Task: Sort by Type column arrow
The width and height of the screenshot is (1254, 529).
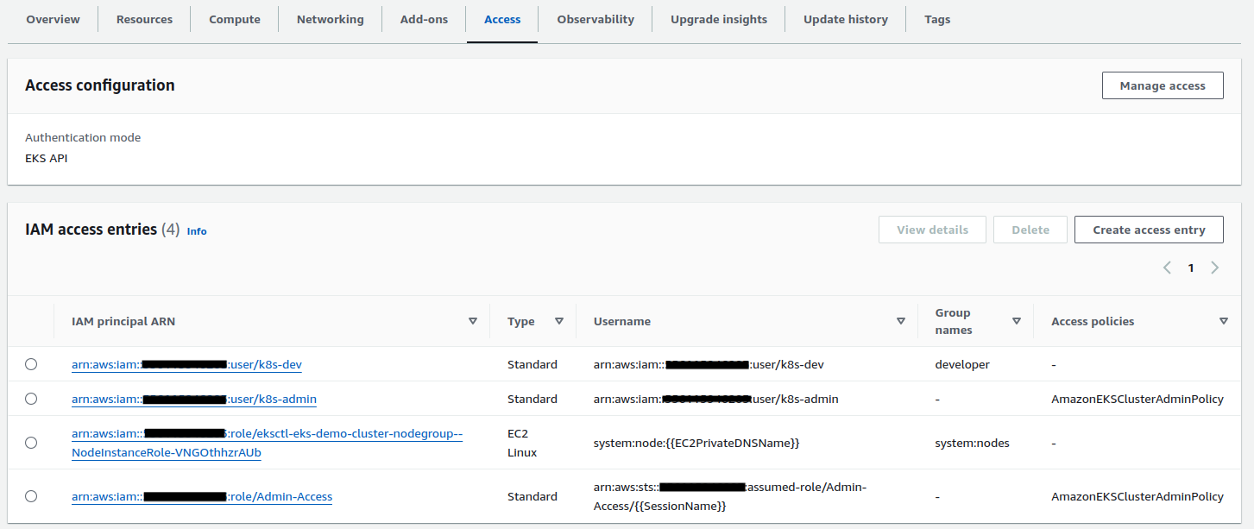Action: coord(559,321)
